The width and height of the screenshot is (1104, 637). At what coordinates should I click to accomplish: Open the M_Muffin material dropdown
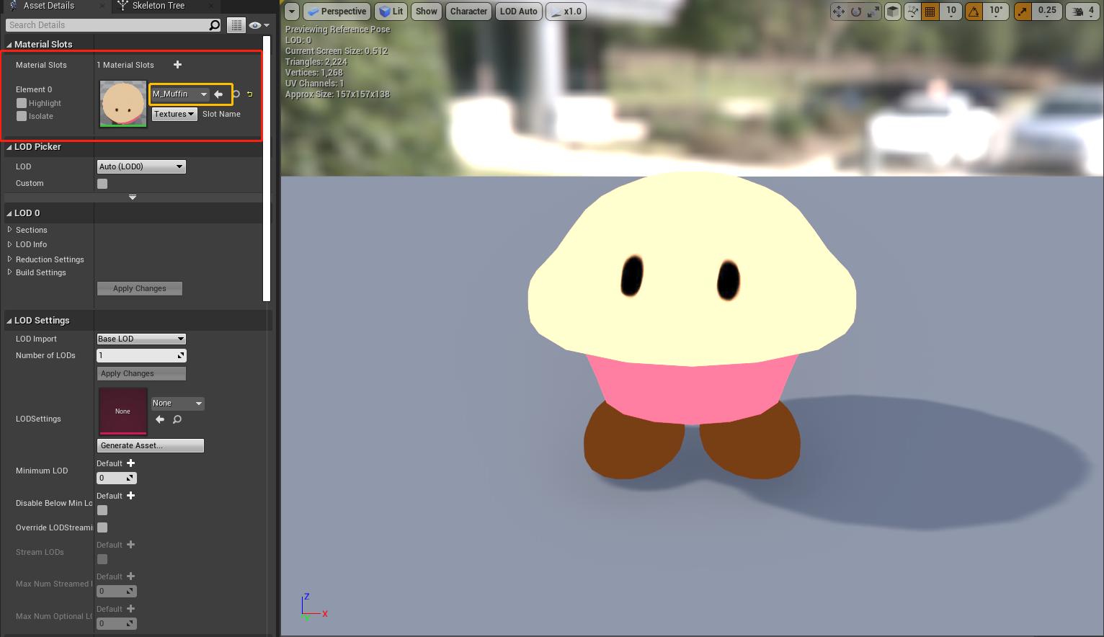click(x=180, y=94)
